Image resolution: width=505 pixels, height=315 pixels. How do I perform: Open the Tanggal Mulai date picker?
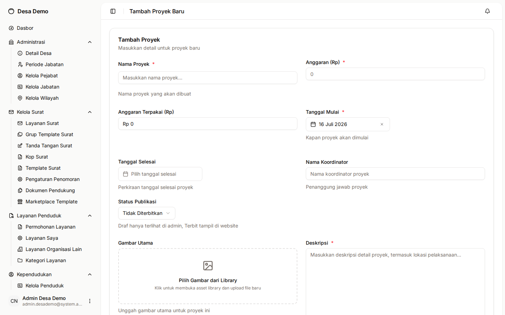click(x=348, y=124)
